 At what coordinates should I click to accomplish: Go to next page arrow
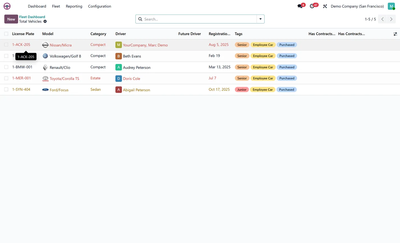pos(391,19)
